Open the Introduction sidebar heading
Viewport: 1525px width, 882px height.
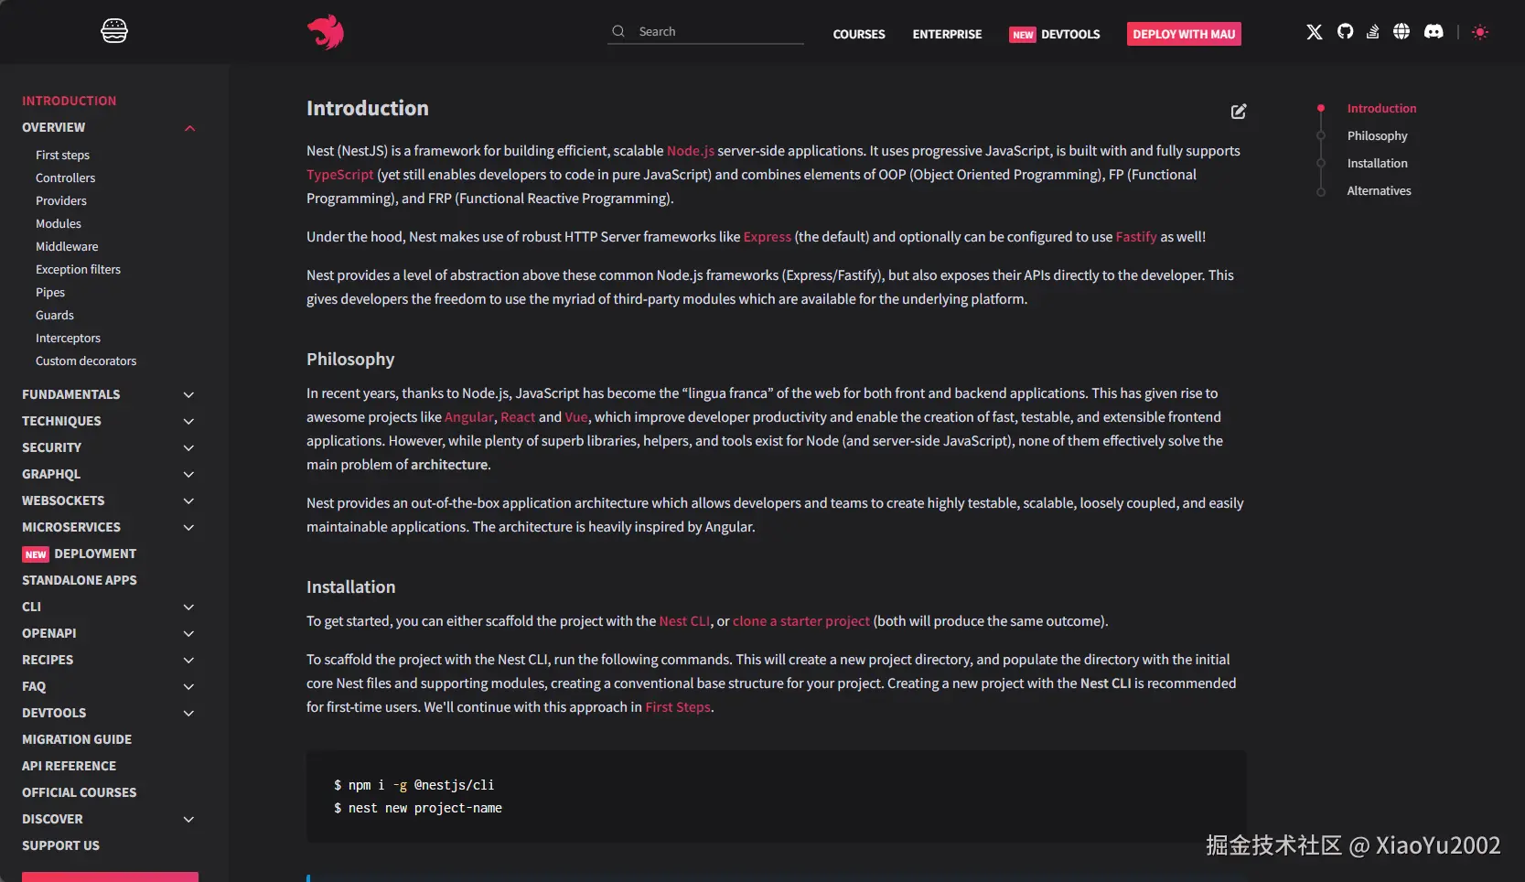click(70, 101)
